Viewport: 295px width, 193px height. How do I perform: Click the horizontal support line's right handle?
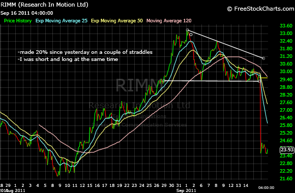point(259,81)
